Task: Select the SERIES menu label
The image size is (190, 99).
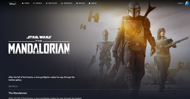Action: point(94,3)
